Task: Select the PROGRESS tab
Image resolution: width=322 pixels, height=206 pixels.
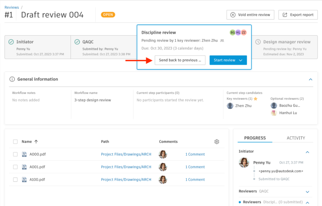Action: coord(255,138)
